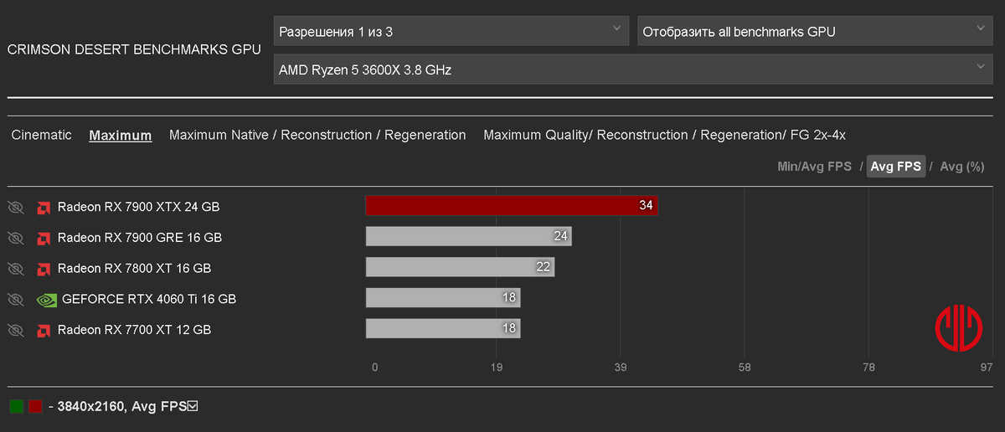Click AMD logo beside RX 7700 XT
Image resolution: width=1005 pixels, height=432 pixels.
[x=44, y=330]
